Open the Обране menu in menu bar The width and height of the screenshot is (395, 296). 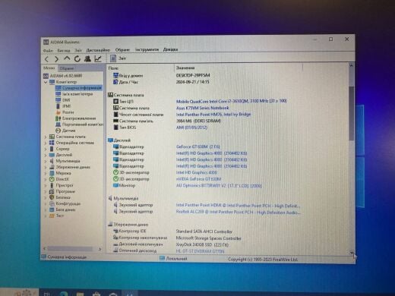122,50
